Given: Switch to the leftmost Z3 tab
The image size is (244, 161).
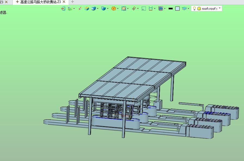Looking at the screenshot, I should click(x=2, y=2).
